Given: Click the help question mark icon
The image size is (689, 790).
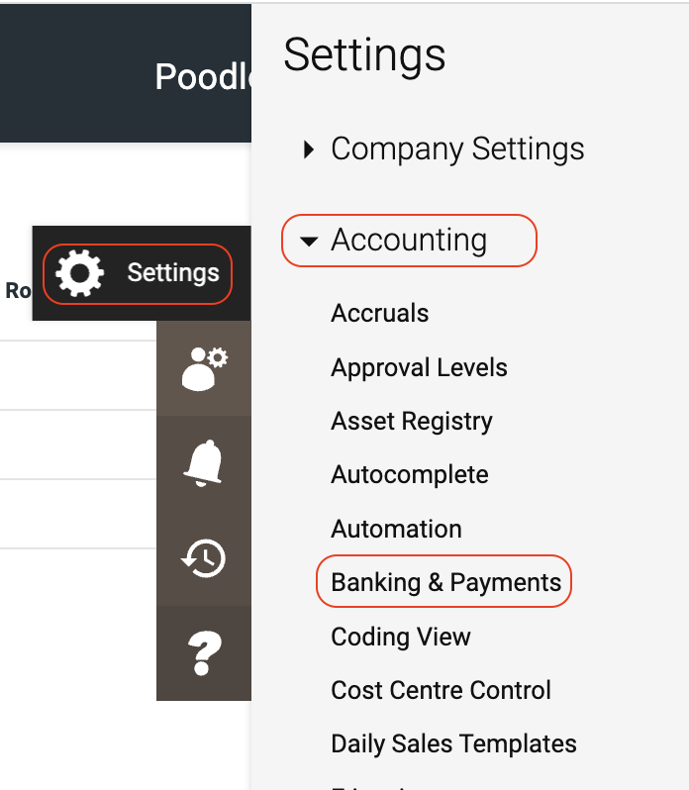Looking at the screenshot, I should pyautogui.click(x=204, y=652).
